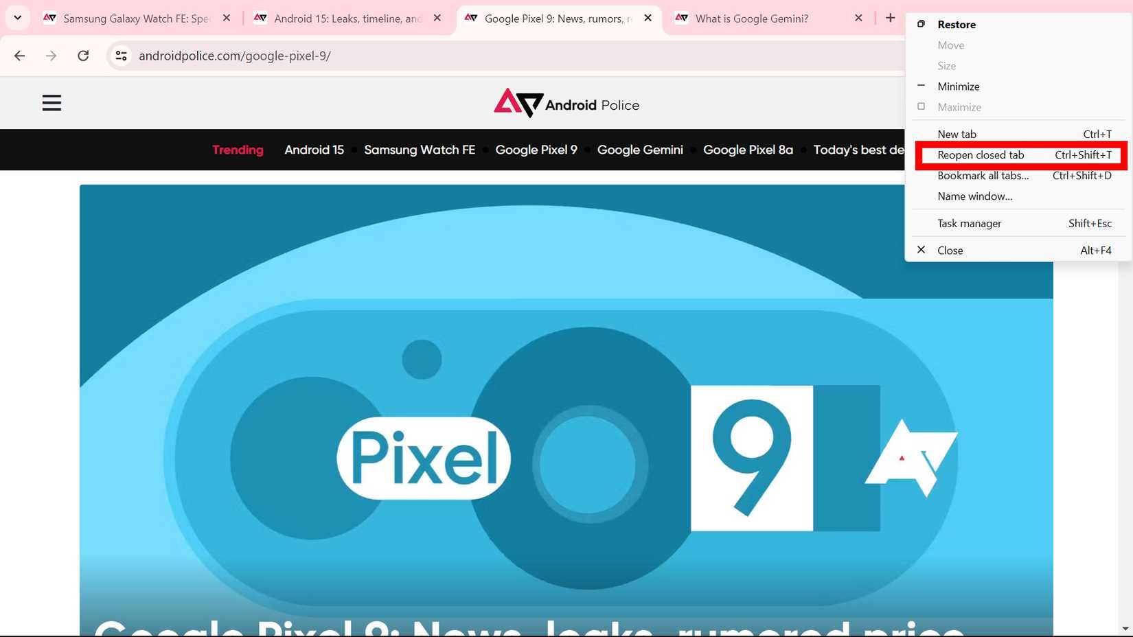Viewport: 1133px width, 637px height.
Task: Open the Samsung Watch FE trending link
Action: [x=419, y=150]
